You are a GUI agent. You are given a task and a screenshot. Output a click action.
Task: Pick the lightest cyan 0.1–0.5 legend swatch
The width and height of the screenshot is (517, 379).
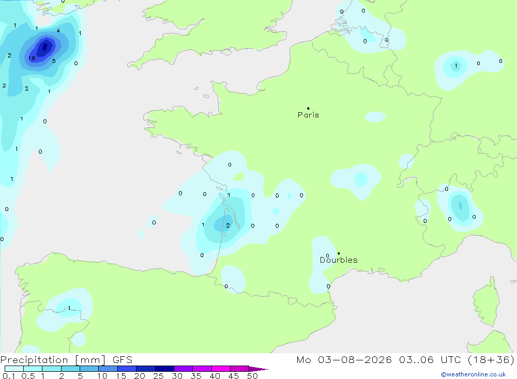click(14, 369)
